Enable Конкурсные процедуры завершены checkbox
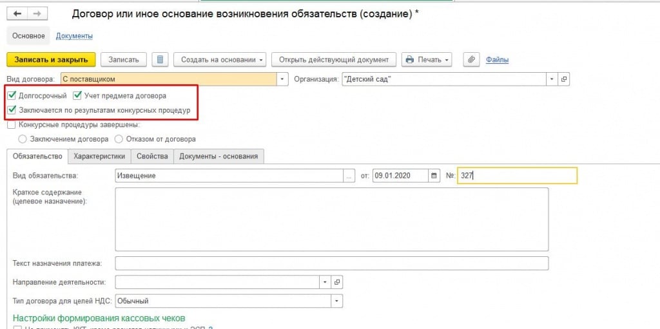Screen dimensions: 660x329 coord(12,125)
